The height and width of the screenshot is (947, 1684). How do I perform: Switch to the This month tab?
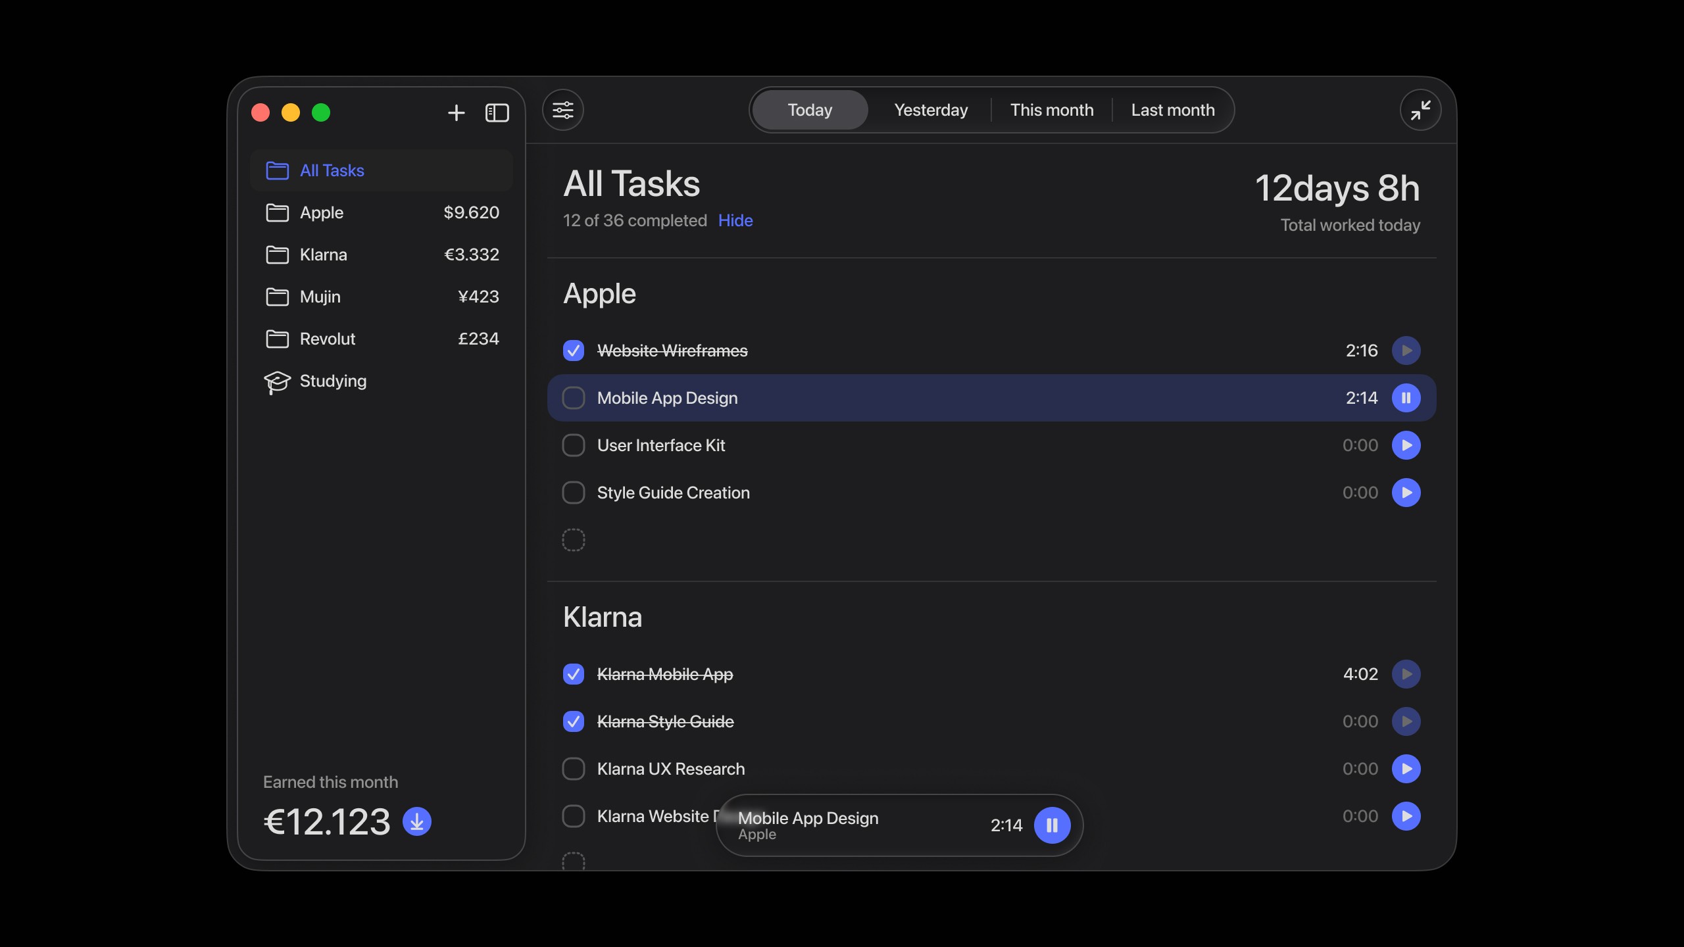coord(1052,110)
